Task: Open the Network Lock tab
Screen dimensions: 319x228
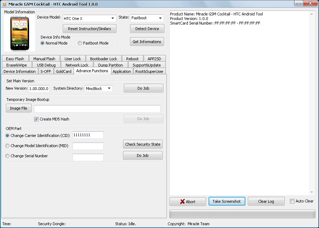Action: pyautogui.click(x=77, y=65)
